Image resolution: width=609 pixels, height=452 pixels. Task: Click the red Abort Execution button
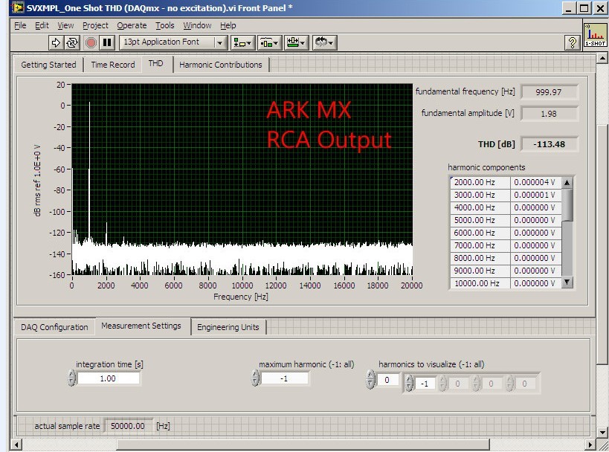coord(91,42)
